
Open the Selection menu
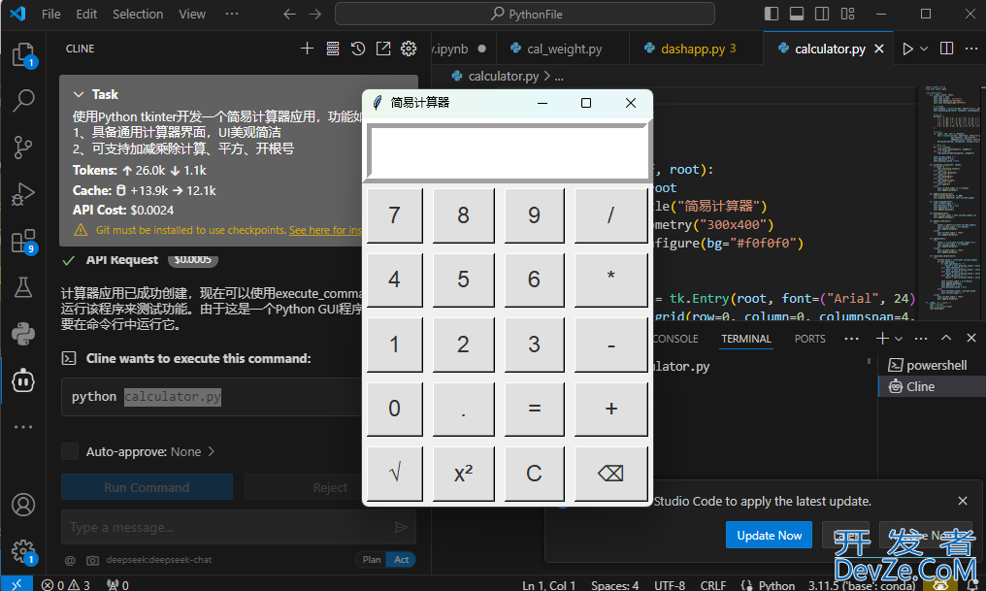coord(138,14)
